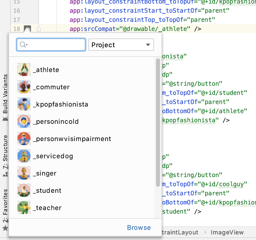Click the magnifier icon in the search field
Viewport: 256px width, 240px height.
(x=22, y=44)
